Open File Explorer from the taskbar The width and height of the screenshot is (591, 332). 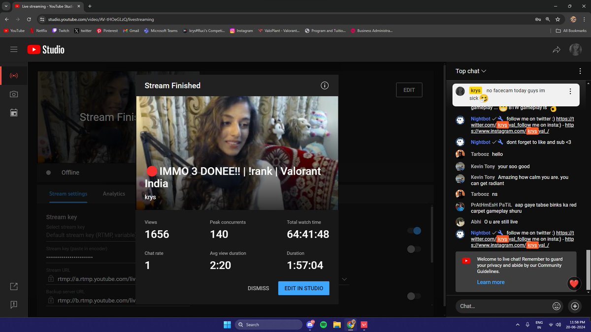pyautogui.click(x=337, y=325)
